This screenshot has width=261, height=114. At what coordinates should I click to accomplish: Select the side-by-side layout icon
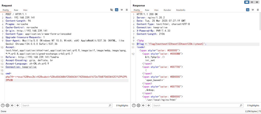247,2
